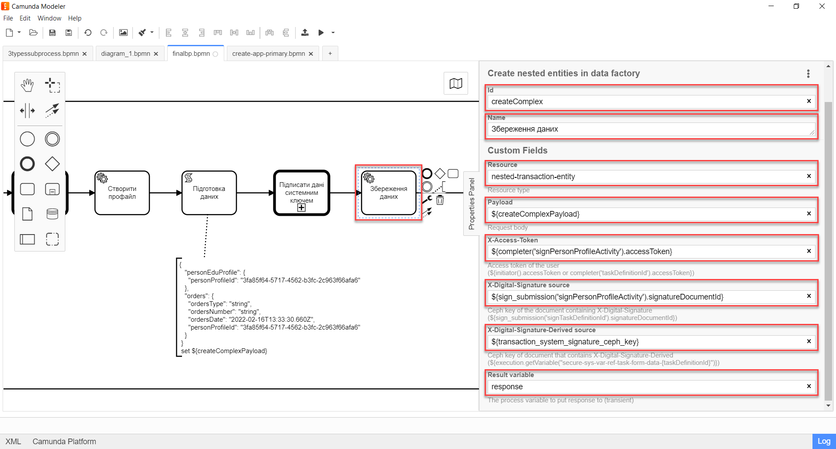The image size is (836, 449).
Task: Expand the collapsed subprocess plus marker
Action: [301, 208]
